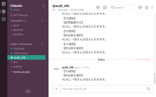Open the more actions vertical dots menu
The height and width of the screenshot is (97, 156).
click(x=152, y=7)
